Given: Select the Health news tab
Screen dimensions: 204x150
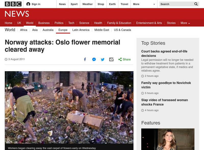Looking at the screenshot, I should coord(98,23).
